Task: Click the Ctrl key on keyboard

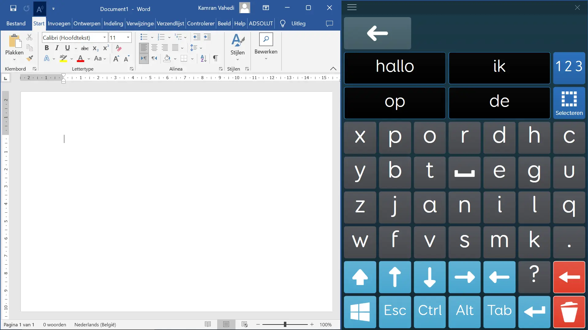Action: pyautogui.click(x=430, y=312)
